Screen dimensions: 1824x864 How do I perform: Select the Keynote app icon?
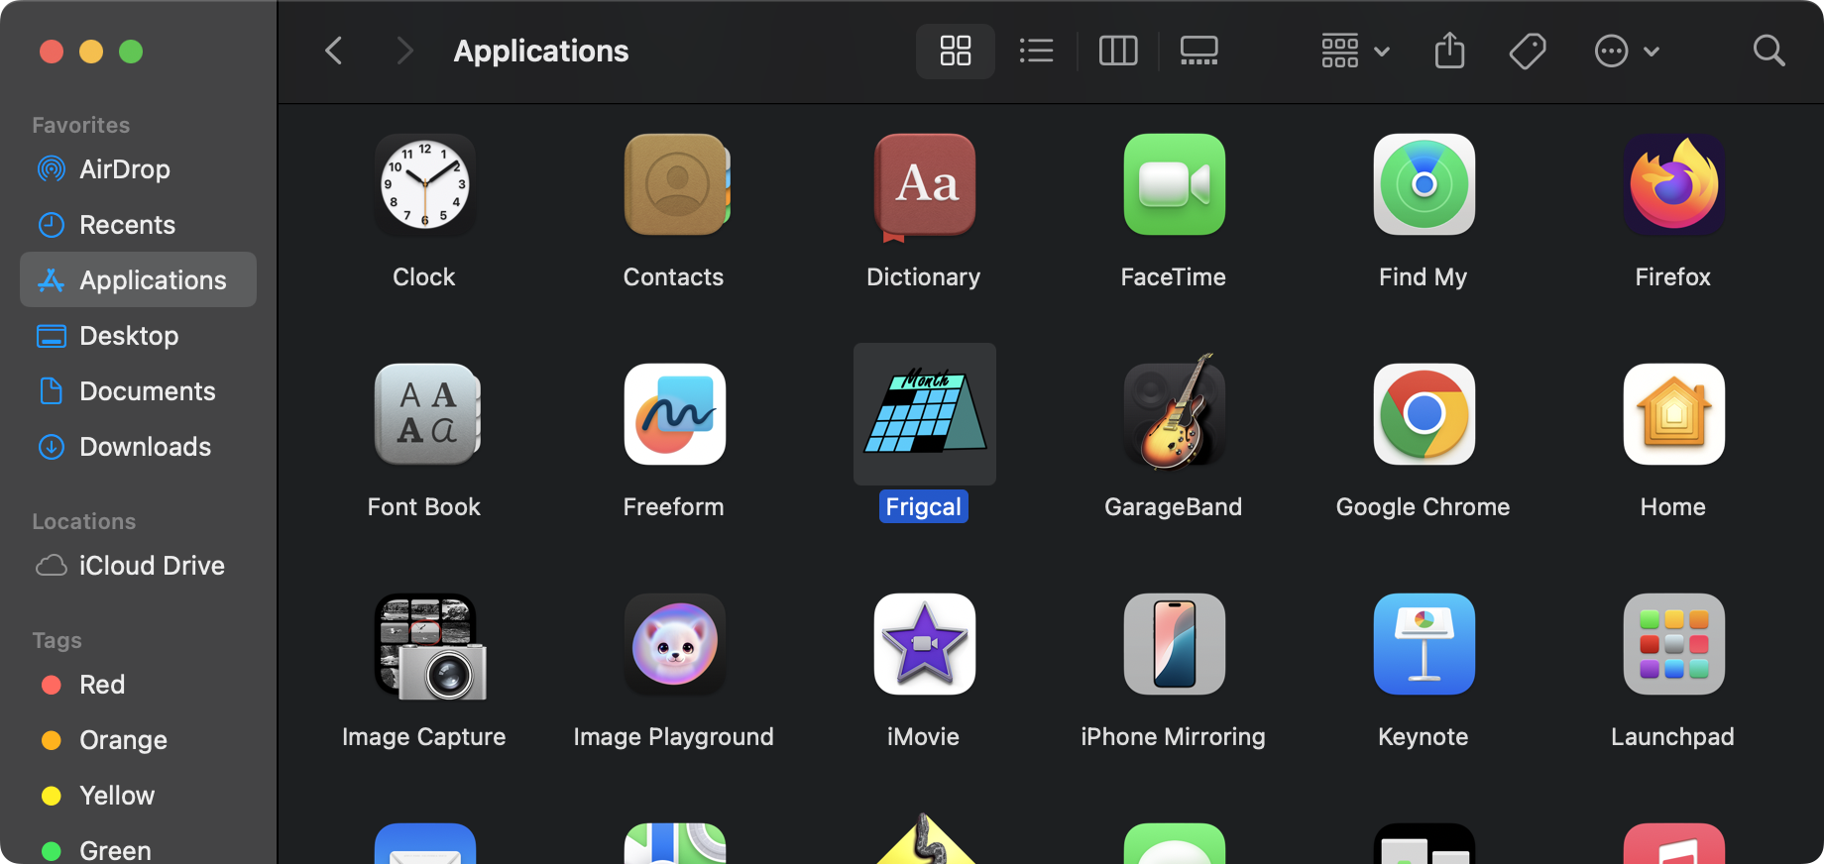point(1425,644)
